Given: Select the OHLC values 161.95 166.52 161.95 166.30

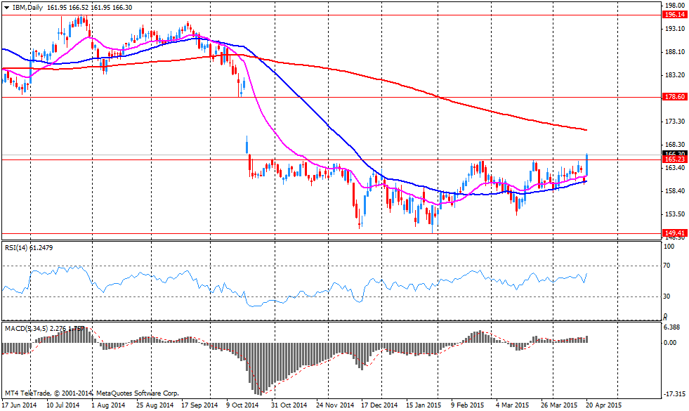Looking at the screenshot, I should tap(88, 8).
